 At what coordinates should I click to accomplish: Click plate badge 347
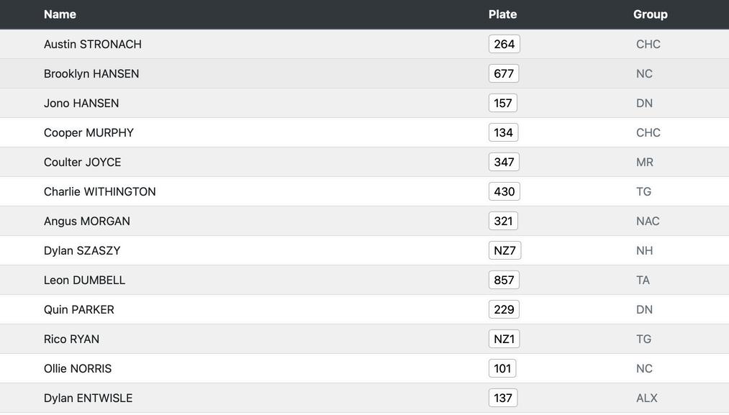[x=504, y=162]
